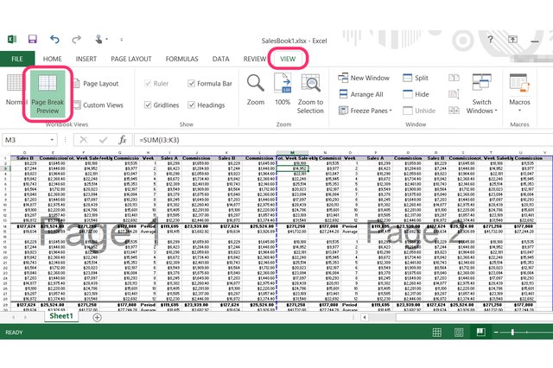Click next sheet navigation arrow
The image size is (553, 368).
pos(25,317)
